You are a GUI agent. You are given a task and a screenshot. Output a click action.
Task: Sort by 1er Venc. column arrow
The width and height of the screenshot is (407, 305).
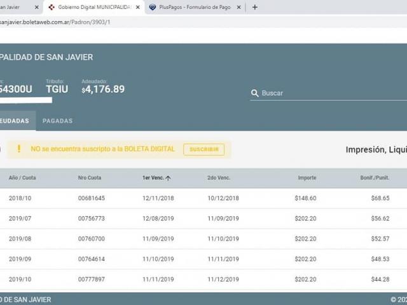coord(168,178)
